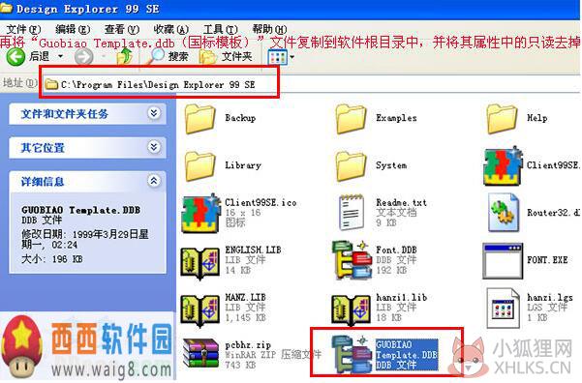This screenshot has width=582, height=383.
Task: Click the Font.DDB file name
Action: (396, 250)
